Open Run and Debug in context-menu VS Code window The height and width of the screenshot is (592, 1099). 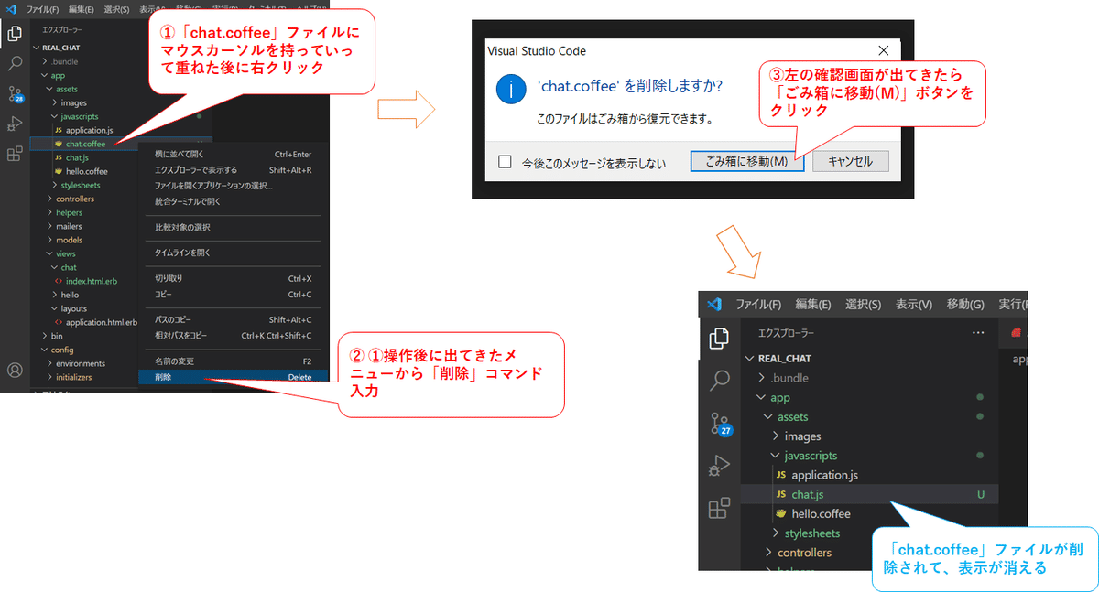pyautogui.click(x=14, y=124)
